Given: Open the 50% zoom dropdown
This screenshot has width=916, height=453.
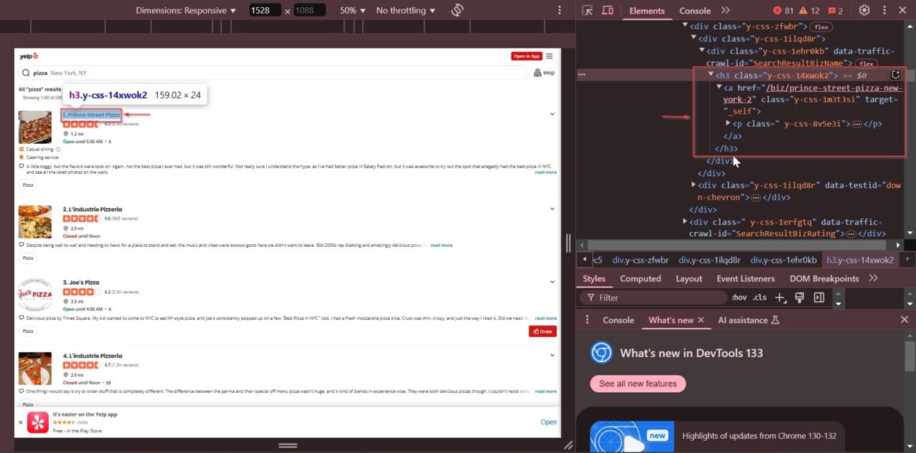Looking at the screenshot, I should [353, 11].
